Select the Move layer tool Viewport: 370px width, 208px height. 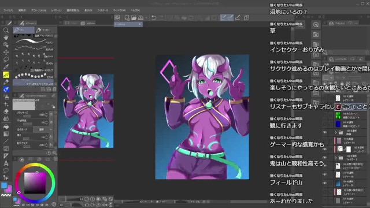click(6, 52)
